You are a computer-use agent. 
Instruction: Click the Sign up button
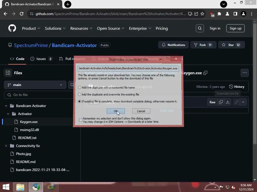(x=235, y=28)
